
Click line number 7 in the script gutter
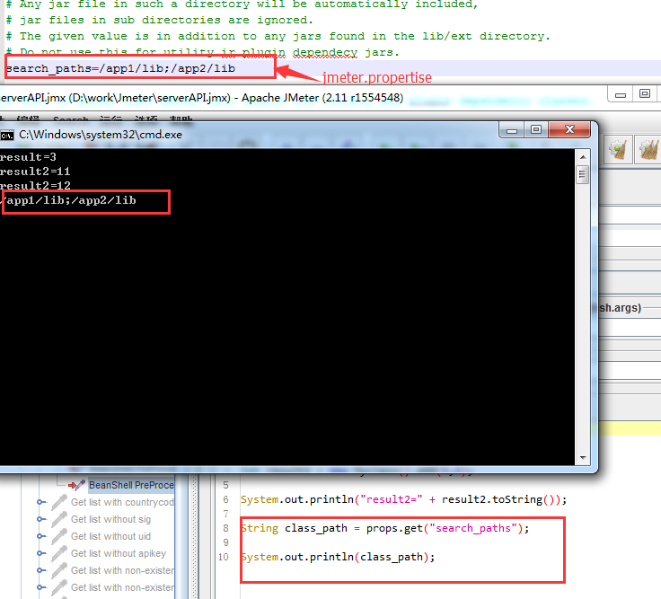coord(226,514)
